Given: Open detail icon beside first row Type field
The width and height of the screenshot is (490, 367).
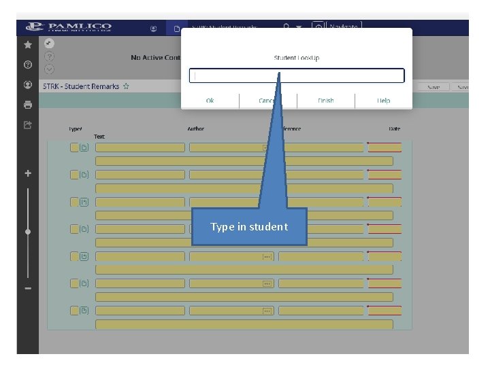Looking at the screenshot, I should tap(84, 147).
